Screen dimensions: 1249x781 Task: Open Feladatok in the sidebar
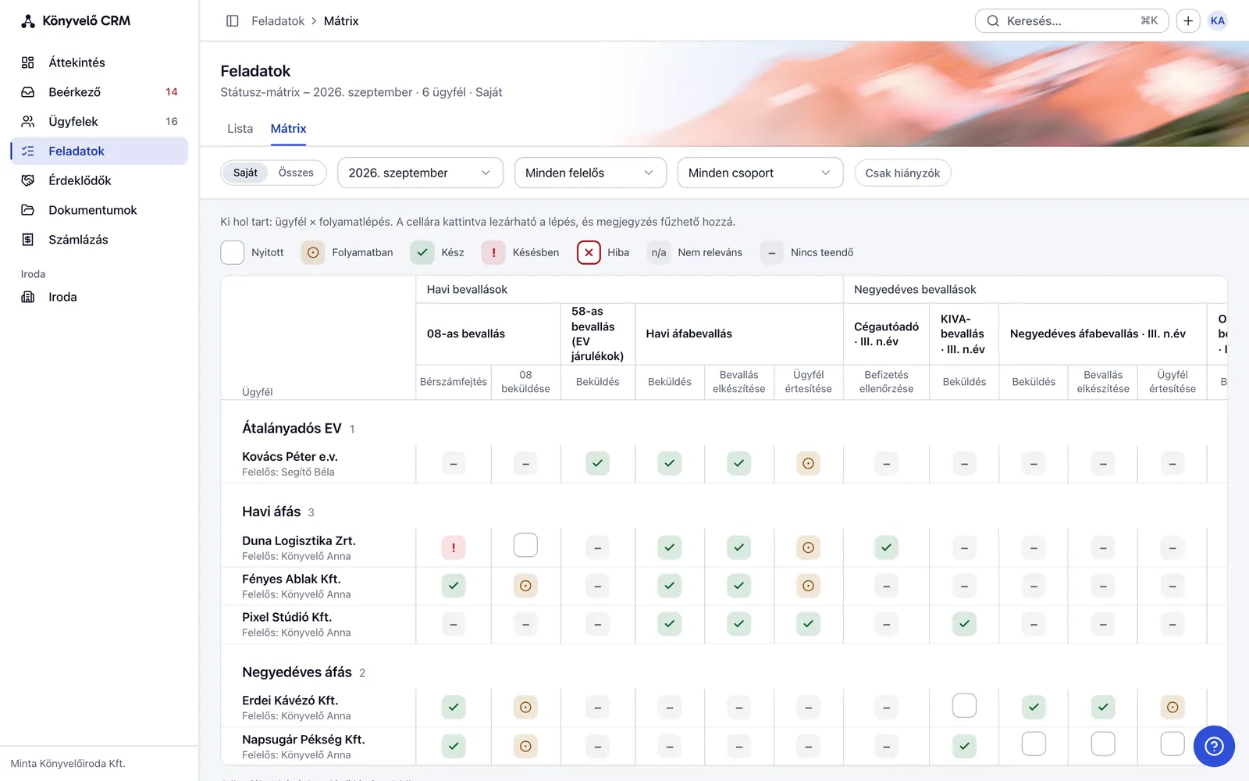(99, 151)
